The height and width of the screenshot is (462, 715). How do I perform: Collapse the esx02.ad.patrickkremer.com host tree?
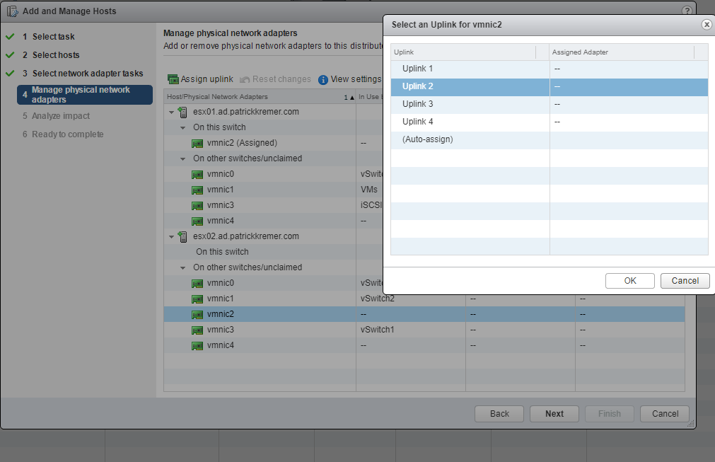point(171,236)
